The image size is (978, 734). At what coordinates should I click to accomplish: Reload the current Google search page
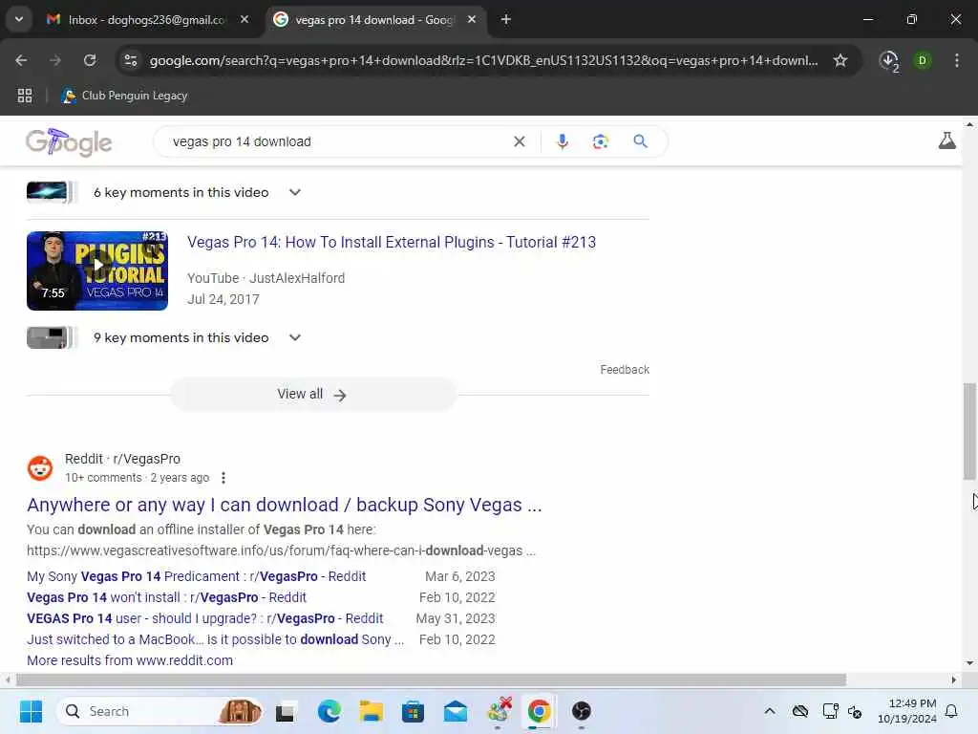coord(90,60)
